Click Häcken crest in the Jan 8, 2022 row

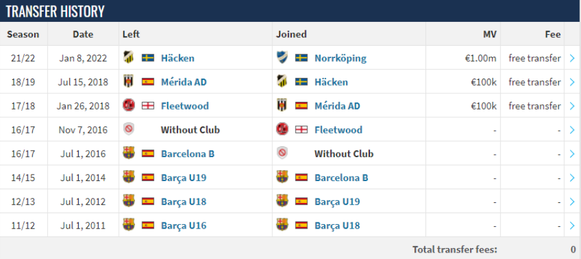pos(128,58)
